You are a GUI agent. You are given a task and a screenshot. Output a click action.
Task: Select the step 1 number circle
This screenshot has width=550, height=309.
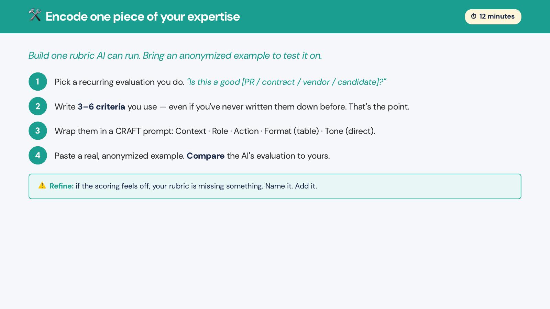point(38,82)
